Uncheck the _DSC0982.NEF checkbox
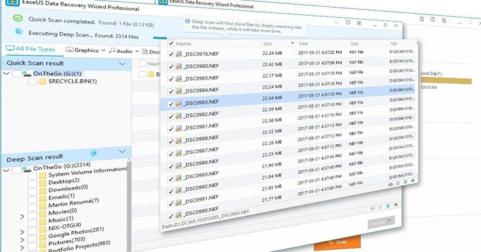The image size is (481, 252). coord(171,116)
